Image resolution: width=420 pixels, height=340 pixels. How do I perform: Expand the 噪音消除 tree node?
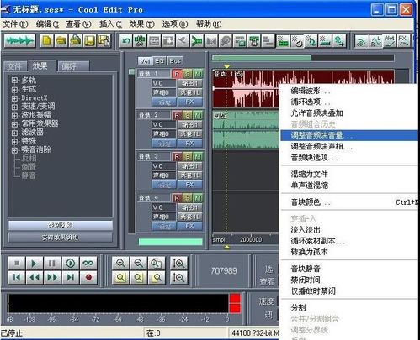pos(14,150)
